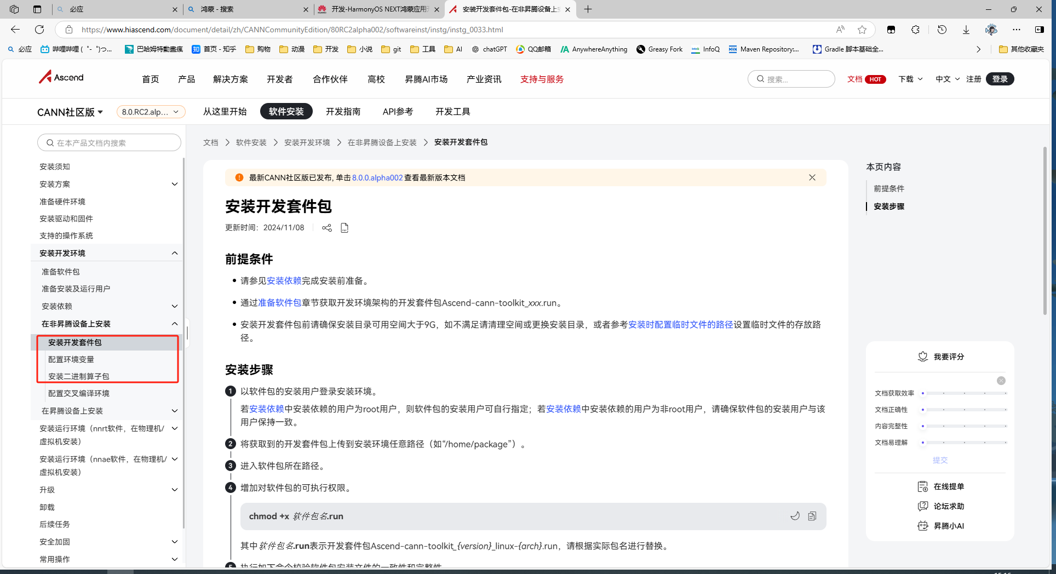Open 支持与服务 in top menu

[542, 79]
